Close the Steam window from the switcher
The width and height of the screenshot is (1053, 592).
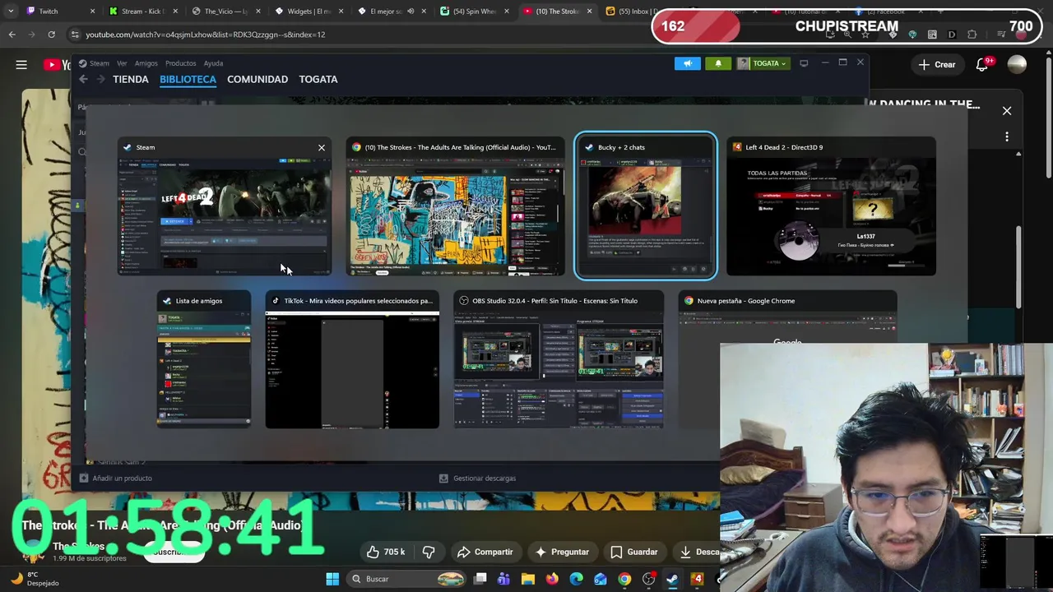322,148
